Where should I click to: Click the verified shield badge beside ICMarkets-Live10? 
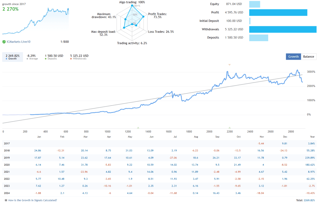(x=4, y=41)
